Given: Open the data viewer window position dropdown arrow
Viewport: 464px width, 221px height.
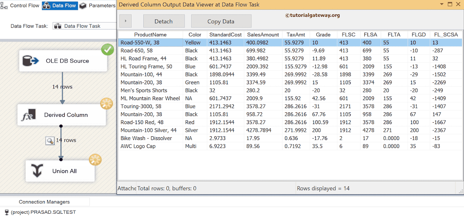Looking at the screenshot, I should (439, 4).
